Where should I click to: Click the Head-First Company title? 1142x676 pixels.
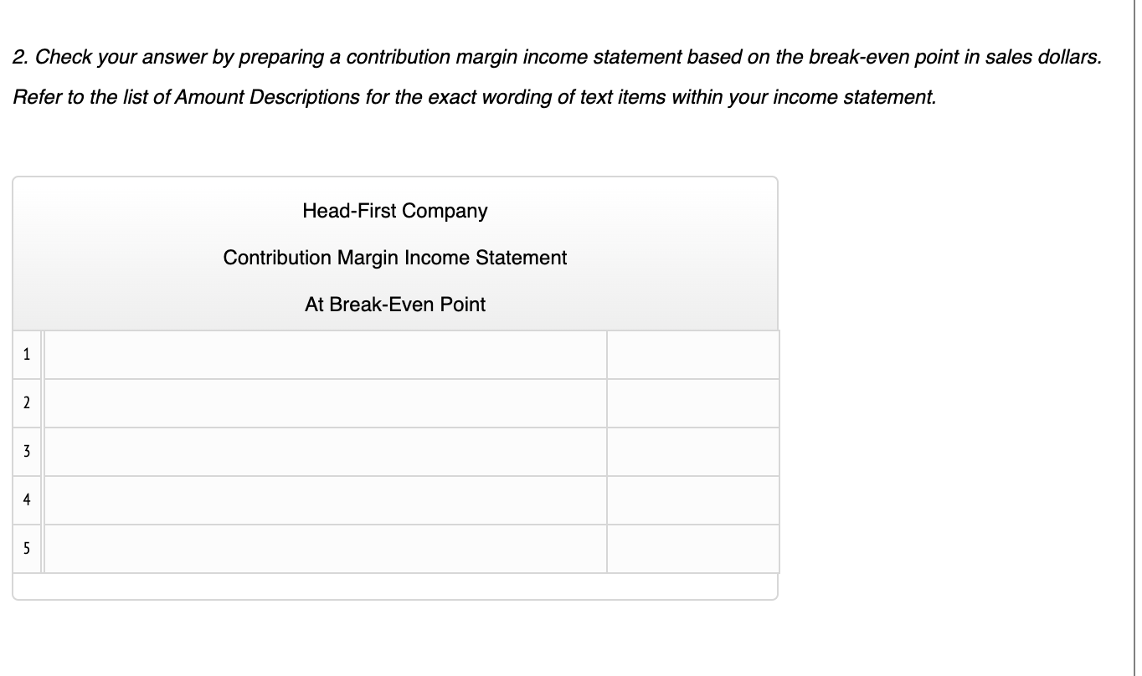394,211
